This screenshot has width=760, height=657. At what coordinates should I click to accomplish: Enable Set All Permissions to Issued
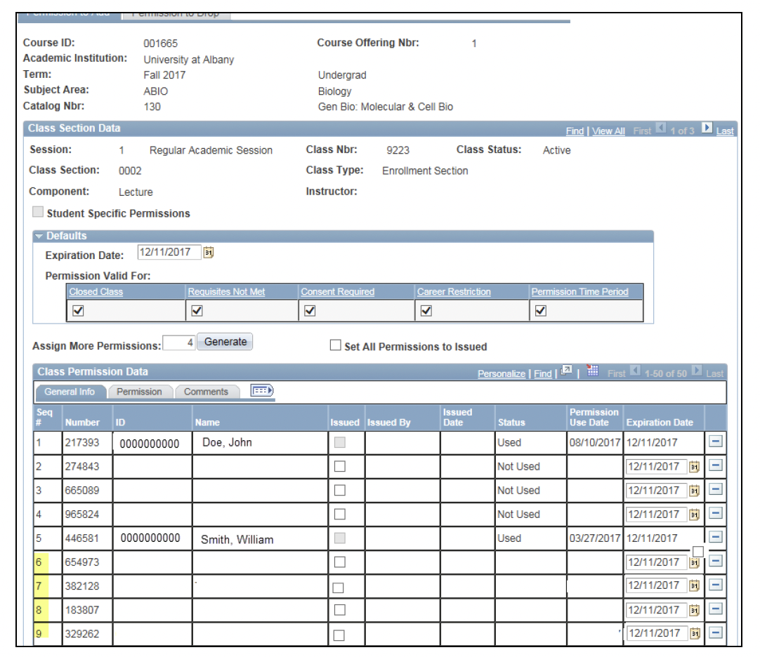tap(336, 345)
